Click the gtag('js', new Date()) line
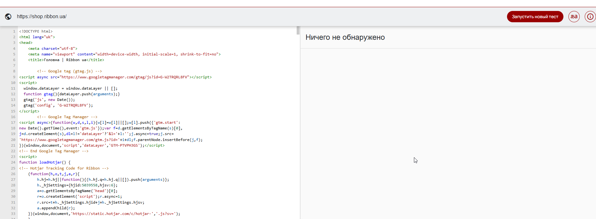 49,100
